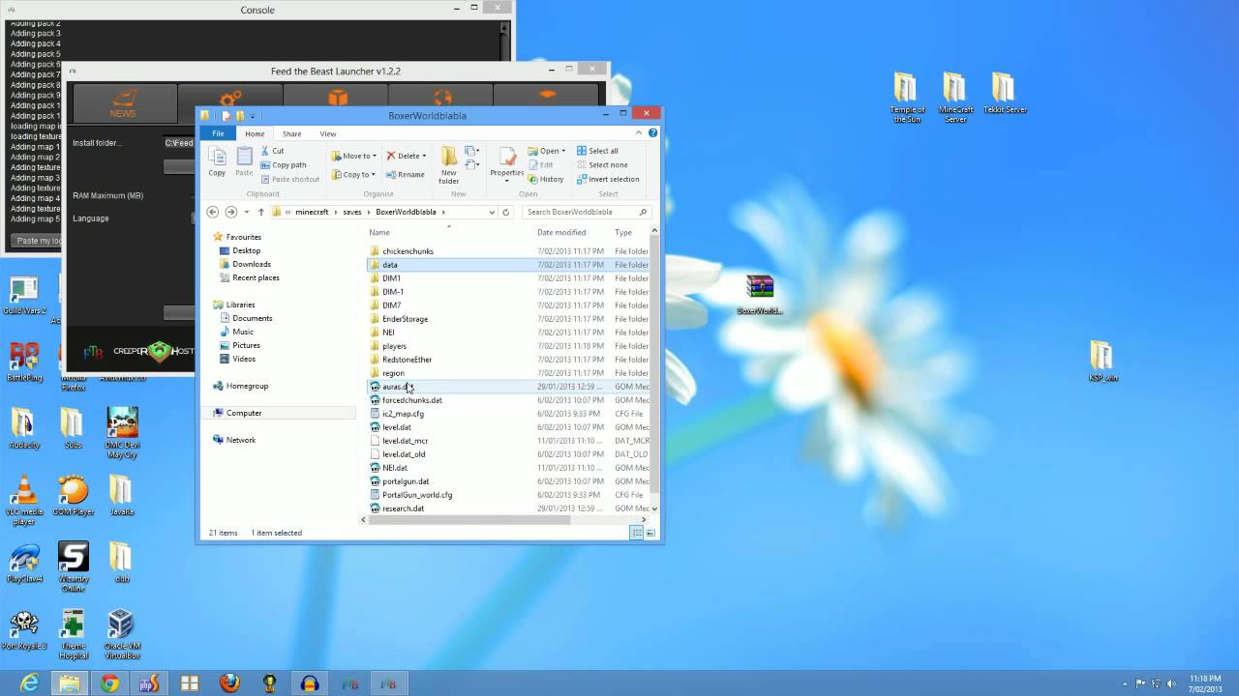Viewport: 1239px width, 696px height.
Task: Open the New item dropdown in New group
Action: (471, 152)
